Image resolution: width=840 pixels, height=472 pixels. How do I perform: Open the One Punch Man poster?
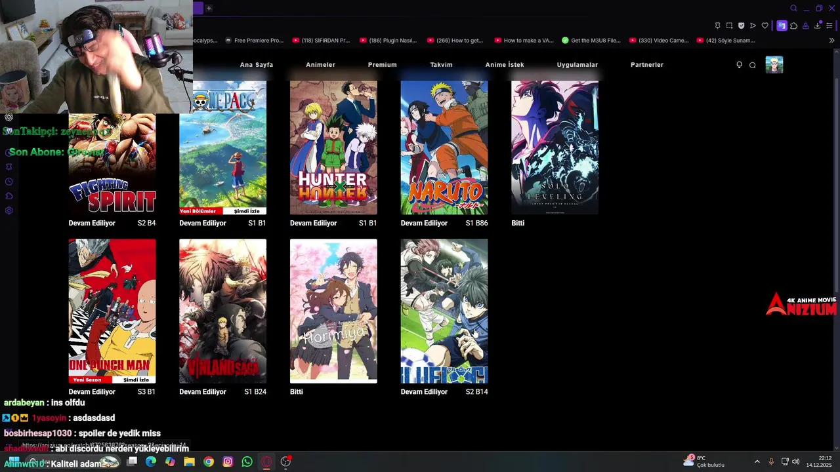click(x=112, y=311)
